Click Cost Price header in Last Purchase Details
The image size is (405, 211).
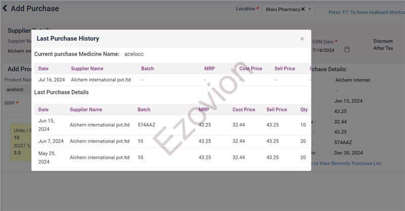[244, 110]
